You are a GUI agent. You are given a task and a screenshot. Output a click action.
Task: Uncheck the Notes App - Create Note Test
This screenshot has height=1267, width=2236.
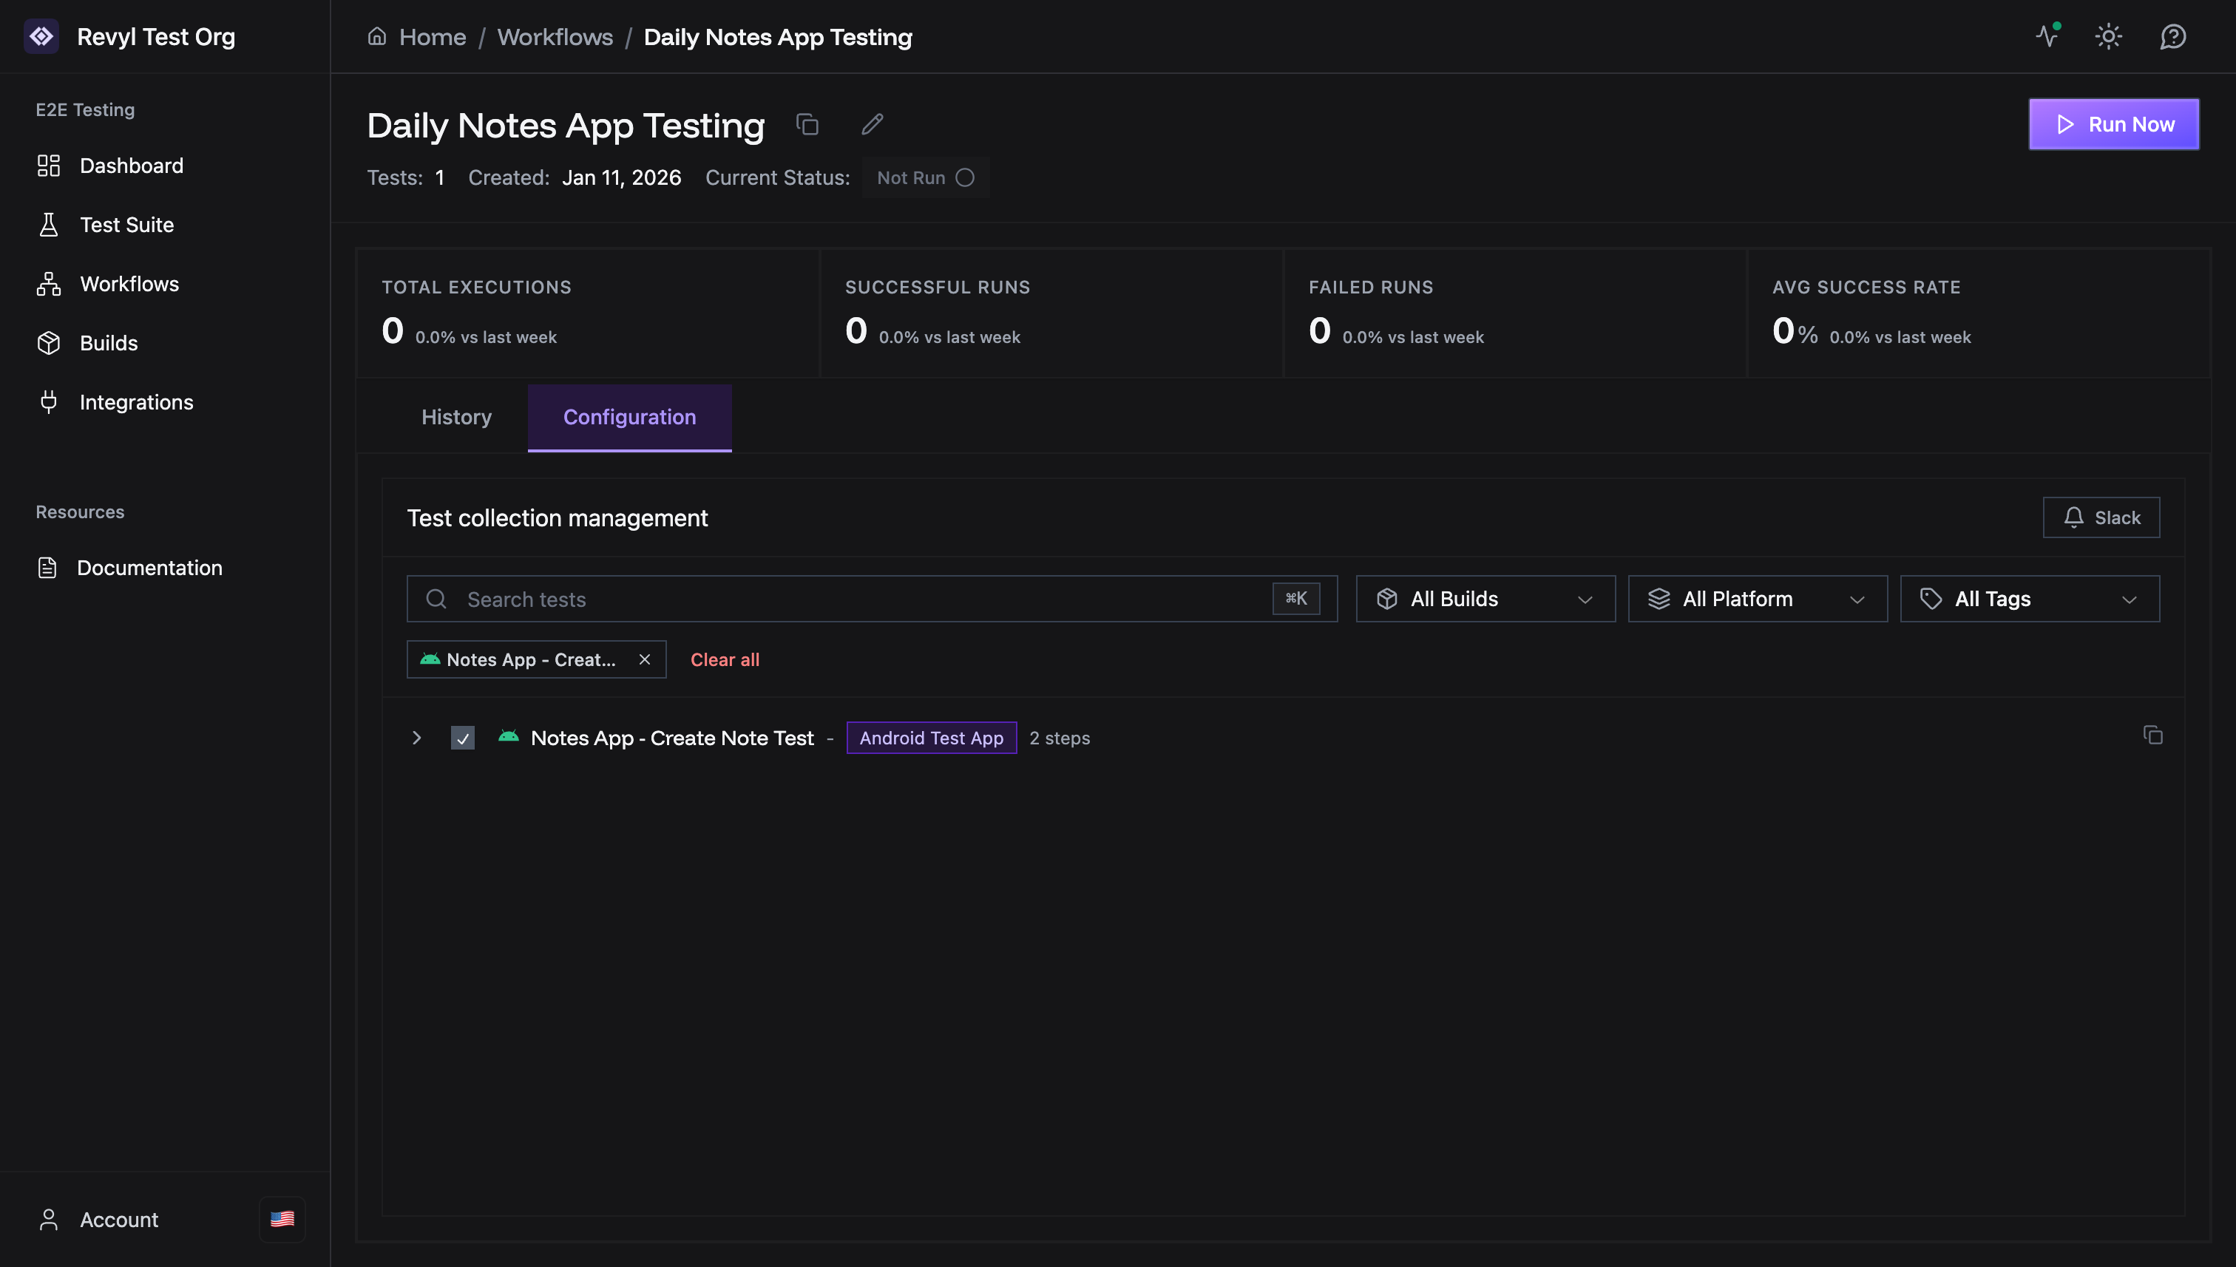coord(462,737)
